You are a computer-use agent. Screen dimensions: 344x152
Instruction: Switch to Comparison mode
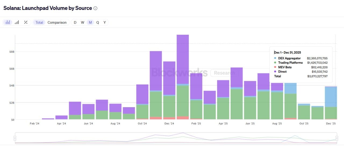(x=57, y=22)
